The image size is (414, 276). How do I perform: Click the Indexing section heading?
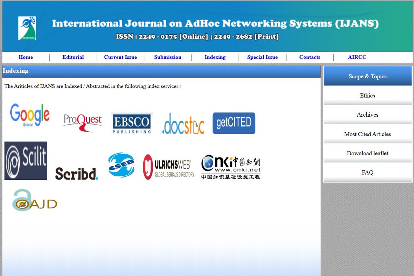click(16, 71)
